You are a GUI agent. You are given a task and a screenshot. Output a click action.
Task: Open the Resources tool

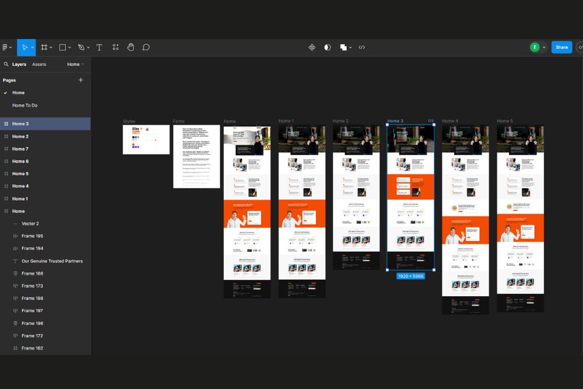click(x=115, y=47)
